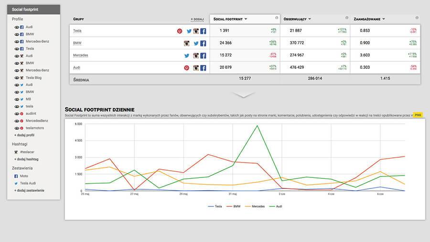Open Audi group's Instagram icon in table
This screenshot has height=242, width=430.
tap(196, 68)
